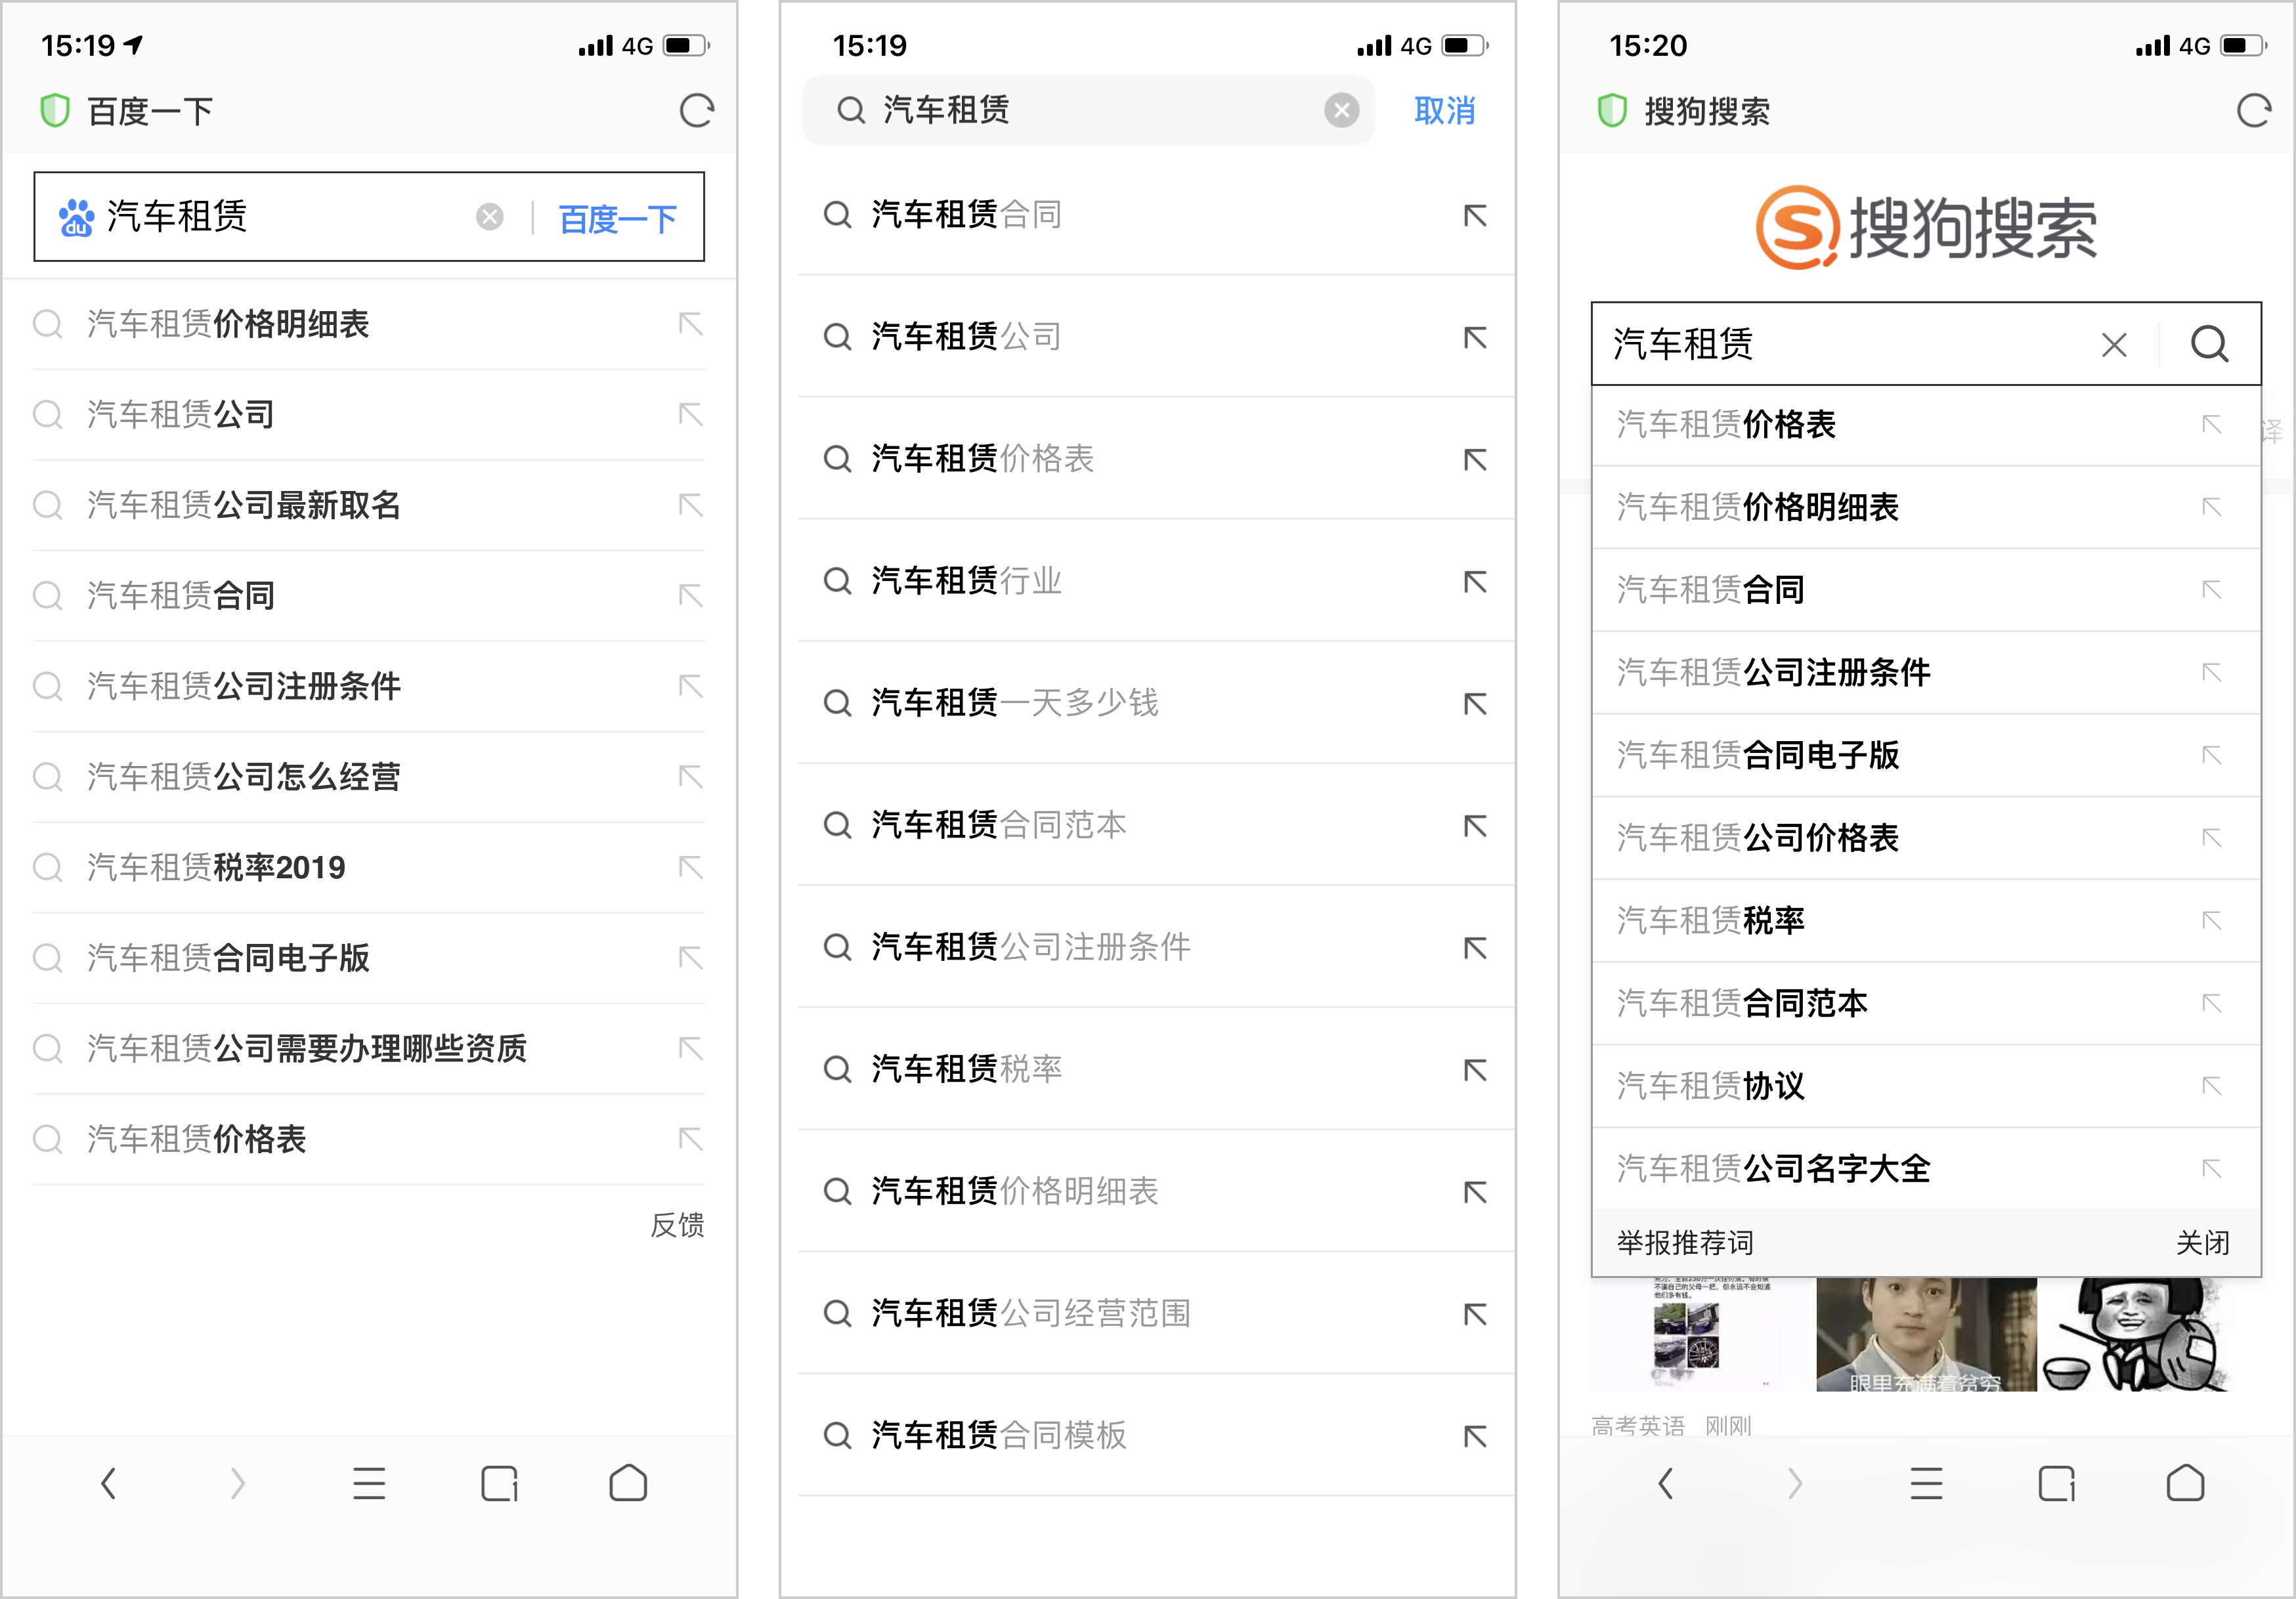
Task: Tap the Sogou Search magnifier icon
Action: point(2210,345)
